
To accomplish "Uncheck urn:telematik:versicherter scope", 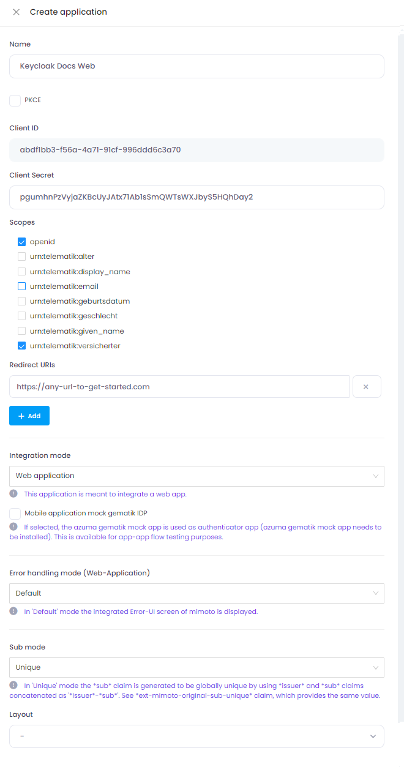I will tap(22, 346).
